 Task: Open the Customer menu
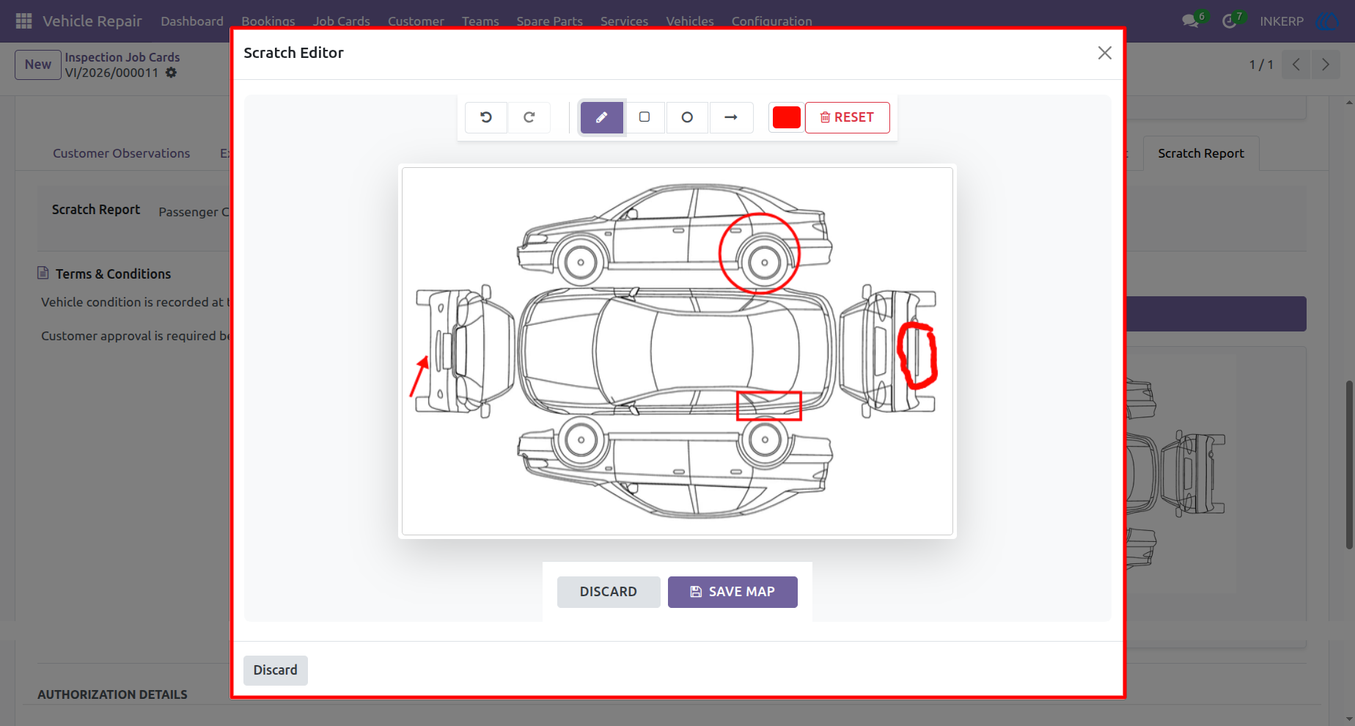pos(416,21)
